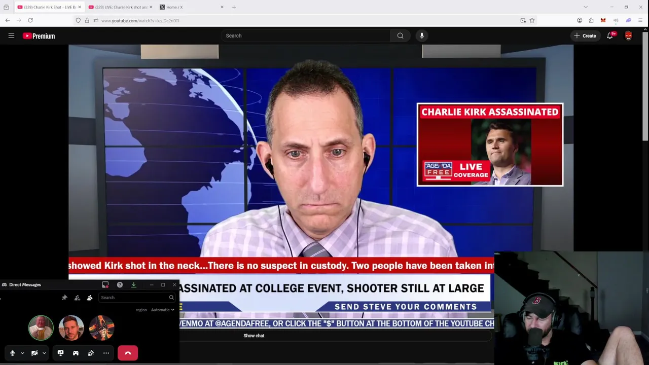Viewport: 649px width, 365px height.
Task: Open Discord soundboard icon
Action: [91, 353]
